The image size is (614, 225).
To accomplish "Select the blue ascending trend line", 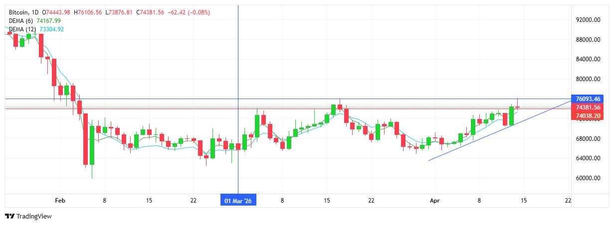I will [x=499, y=132].
